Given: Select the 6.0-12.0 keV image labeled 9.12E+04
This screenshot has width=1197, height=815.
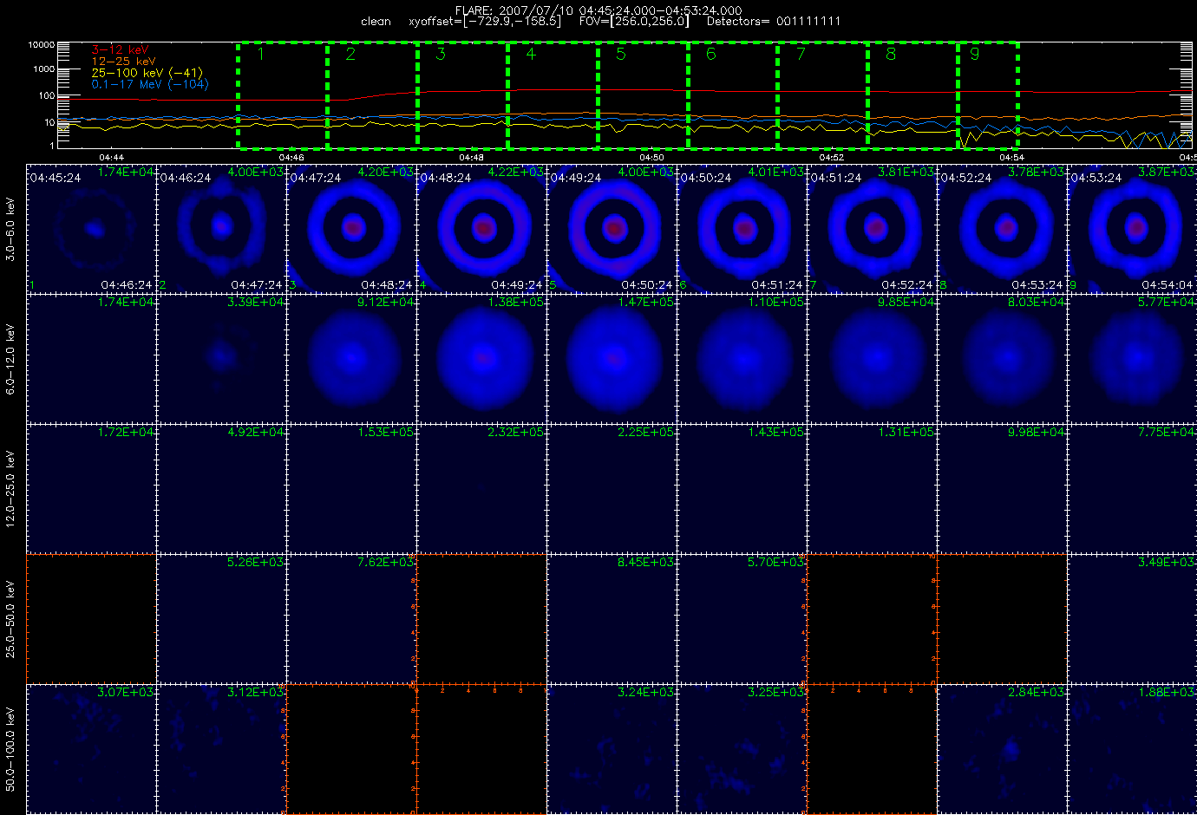Looking at the screenshot, I should click(x=352, y=359).
